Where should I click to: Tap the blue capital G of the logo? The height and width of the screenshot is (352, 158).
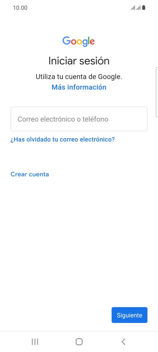click(x=66, y=41)
